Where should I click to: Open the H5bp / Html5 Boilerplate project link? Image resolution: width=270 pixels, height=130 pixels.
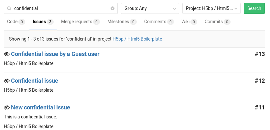tap(137, 39)
